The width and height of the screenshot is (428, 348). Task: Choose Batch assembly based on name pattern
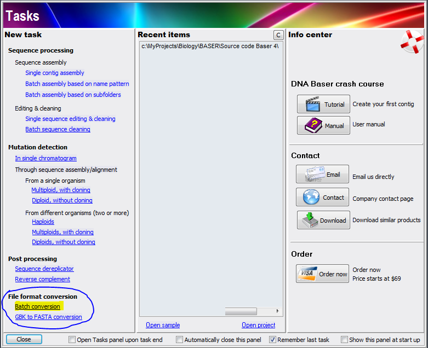pyautogui.click(x=77, y=84)
